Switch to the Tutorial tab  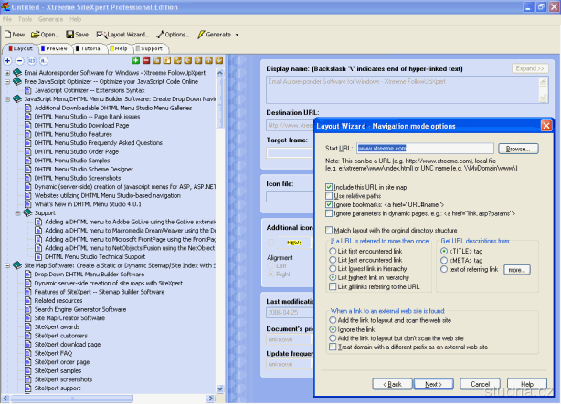pyautogui.click(x=90, y=47)
